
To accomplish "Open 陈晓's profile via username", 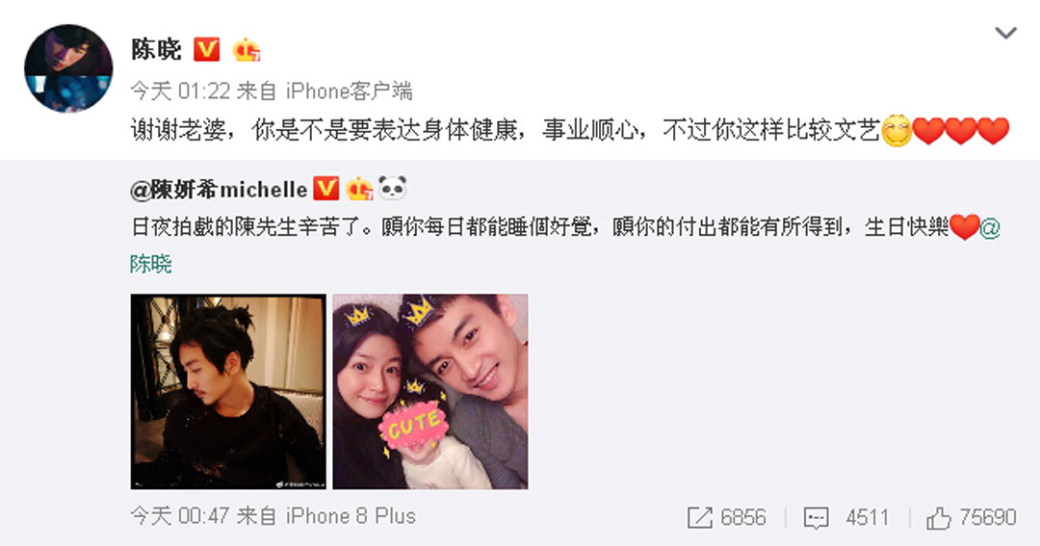I will (x=156, y=50).
